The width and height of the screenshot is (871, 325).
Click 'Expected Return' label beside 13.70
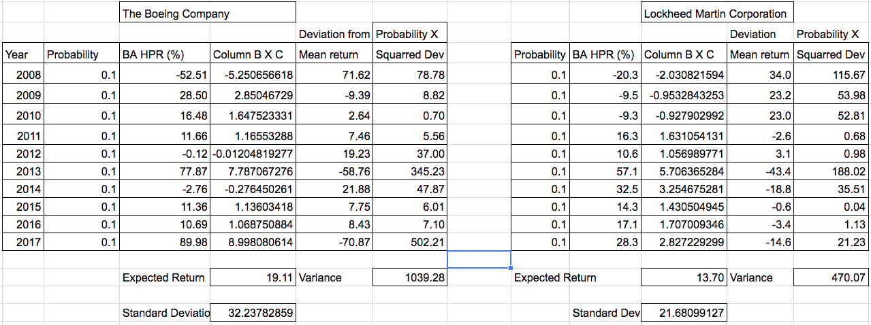555,277
